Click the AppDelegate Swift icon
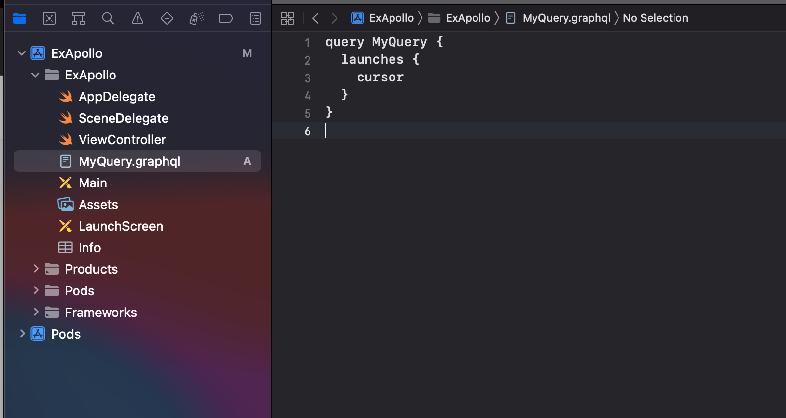Viewport: 786px width, 418px height. [66, 96]
